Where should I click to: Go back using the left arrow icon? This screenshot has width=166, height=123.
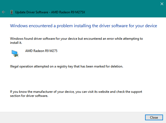[4, 12]
